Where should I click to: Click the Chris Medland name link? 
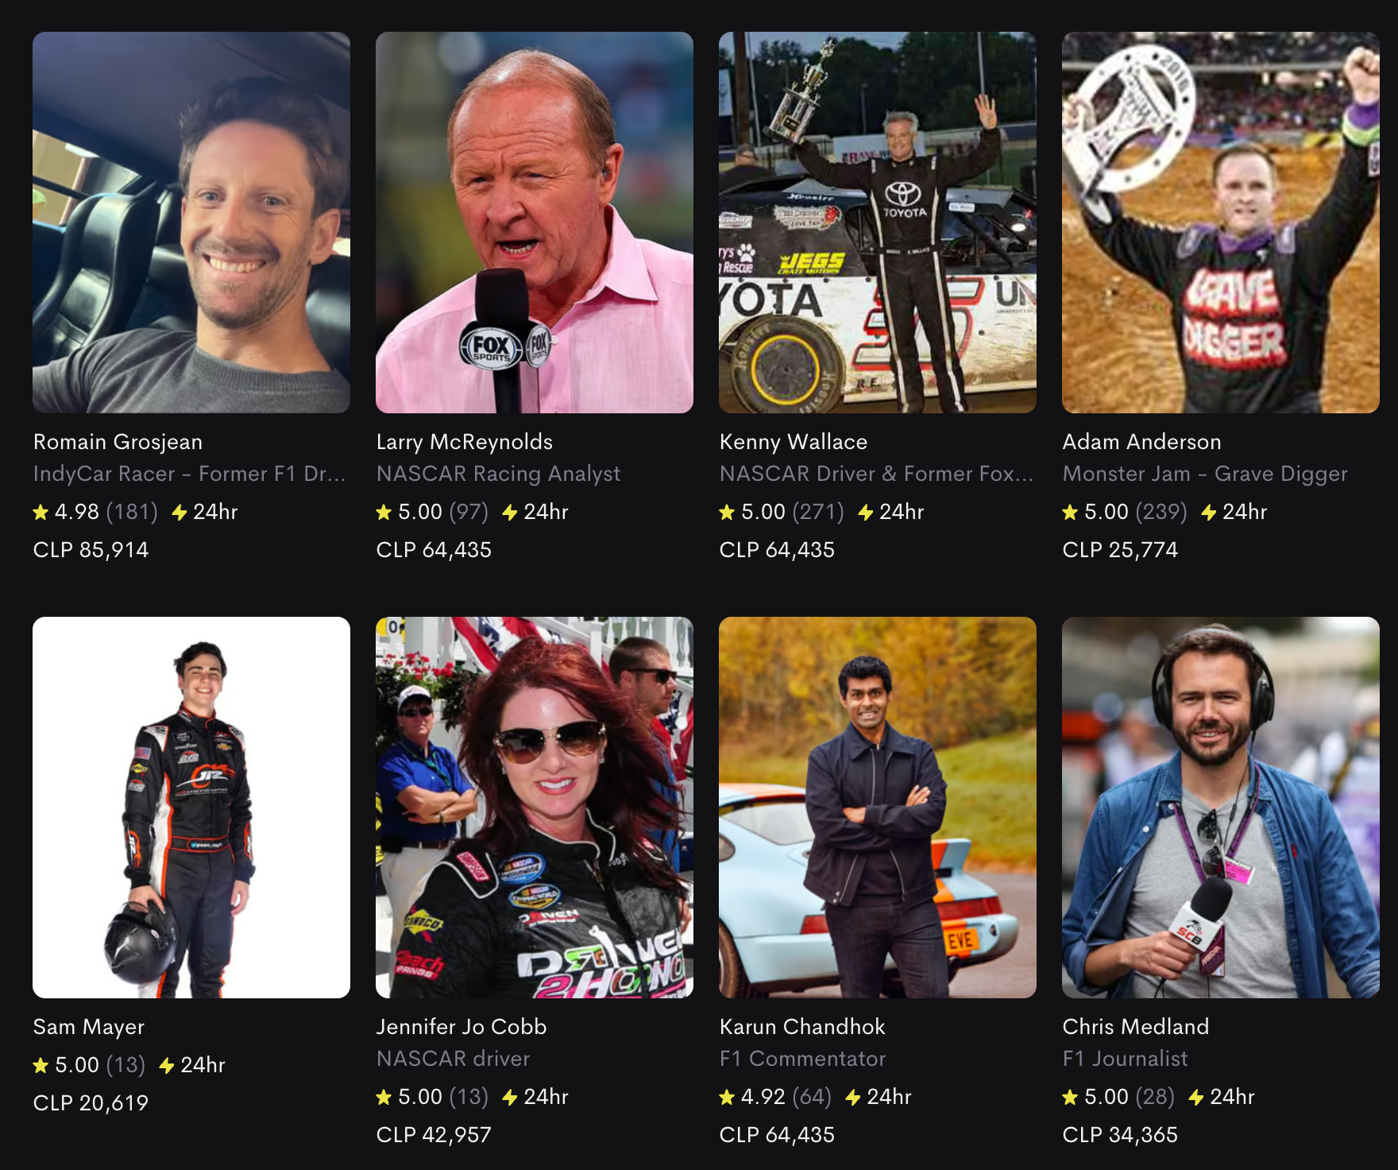pyautogui.click(x=1136, y=1027)
